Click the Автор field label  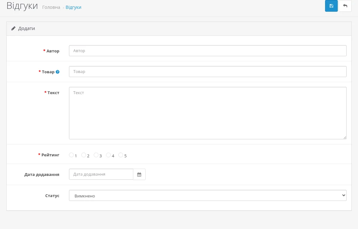click(x=53, y=51)
